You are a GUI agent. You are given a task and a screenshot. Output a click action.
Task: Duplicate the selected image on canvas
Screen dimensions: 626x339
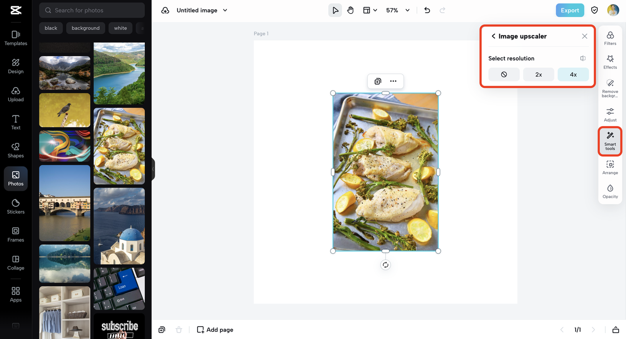coord(378,81)
